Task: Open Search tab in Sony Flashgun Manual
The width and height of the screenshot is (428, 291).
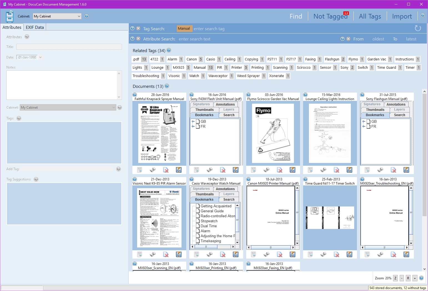Action: pyautogui.click(x=400, y=115)
